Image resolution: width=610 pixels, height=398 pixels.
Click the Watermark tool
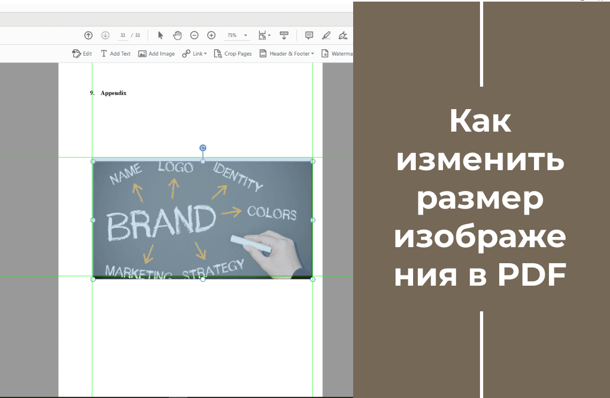[x=337, y=53]
